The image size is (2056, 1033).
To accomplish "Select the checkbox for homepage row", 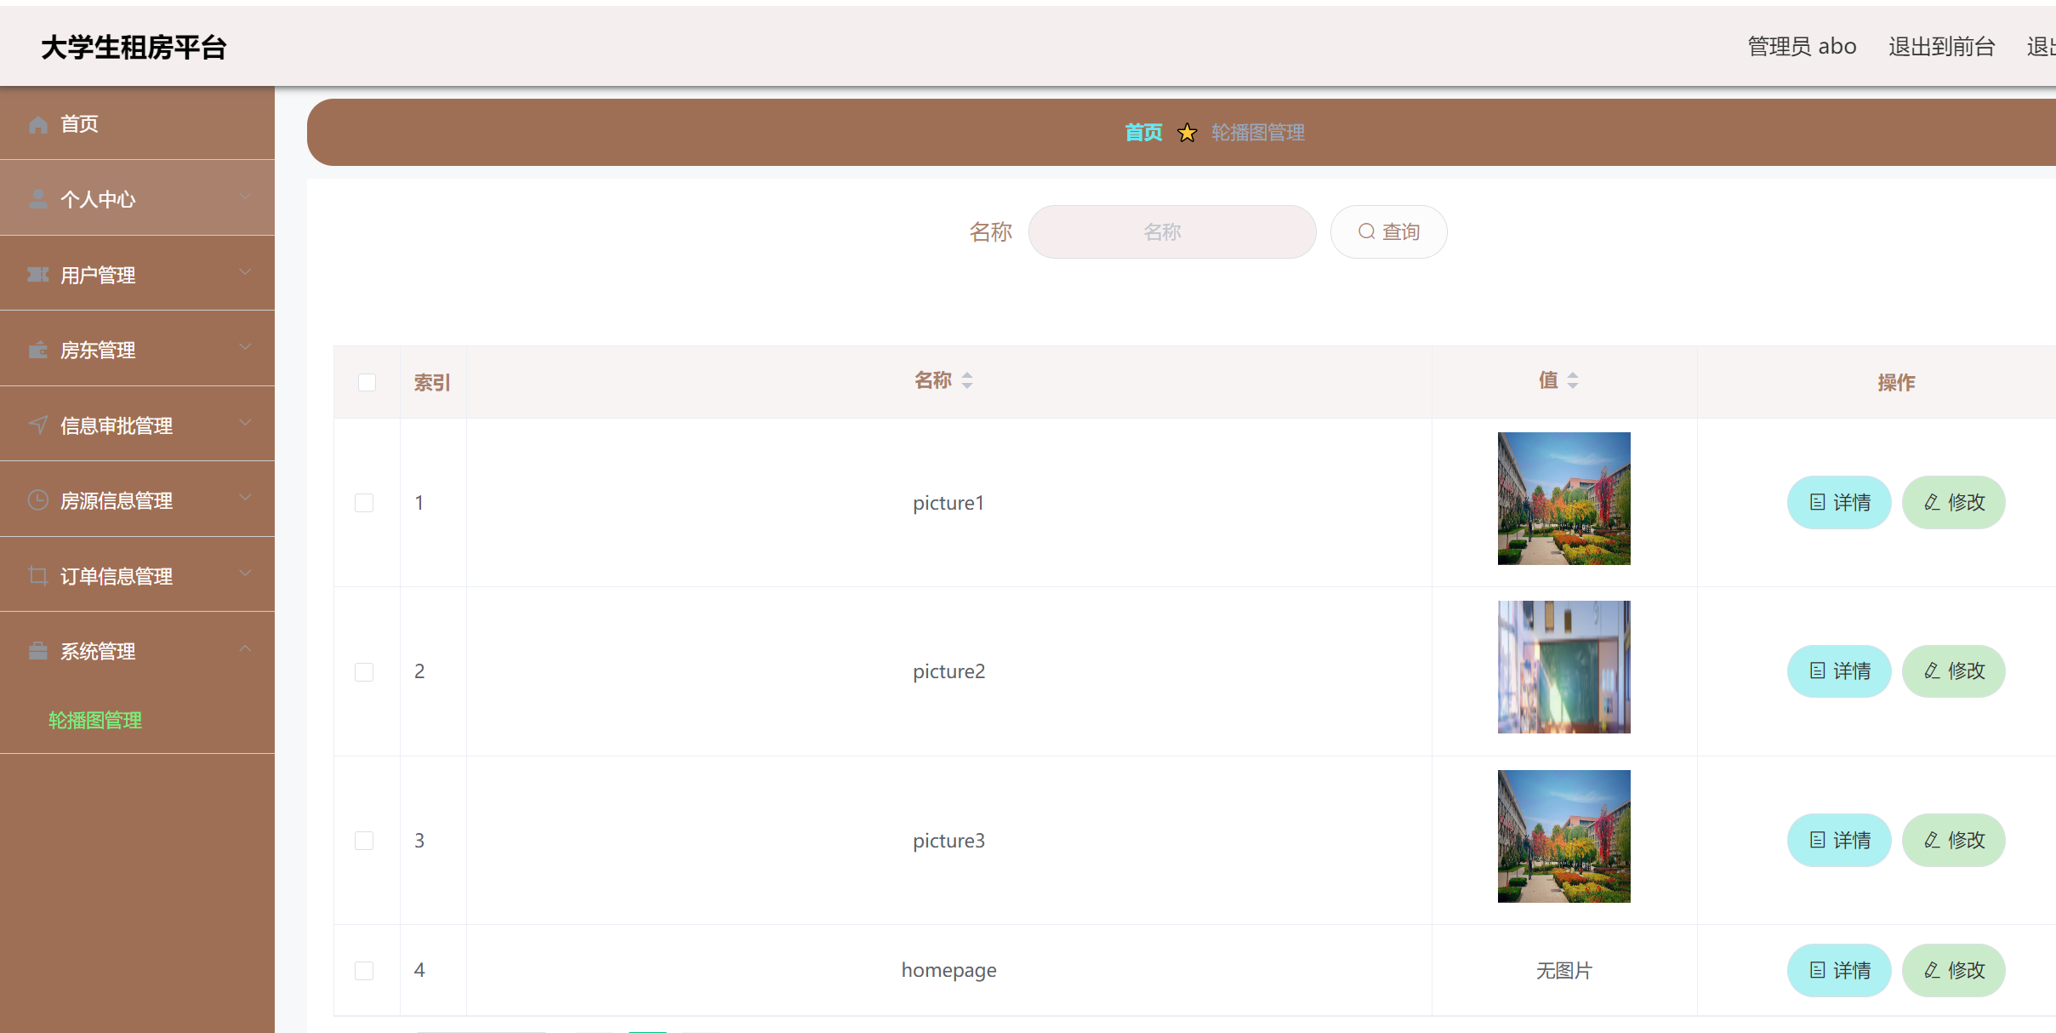I will 364,970.
